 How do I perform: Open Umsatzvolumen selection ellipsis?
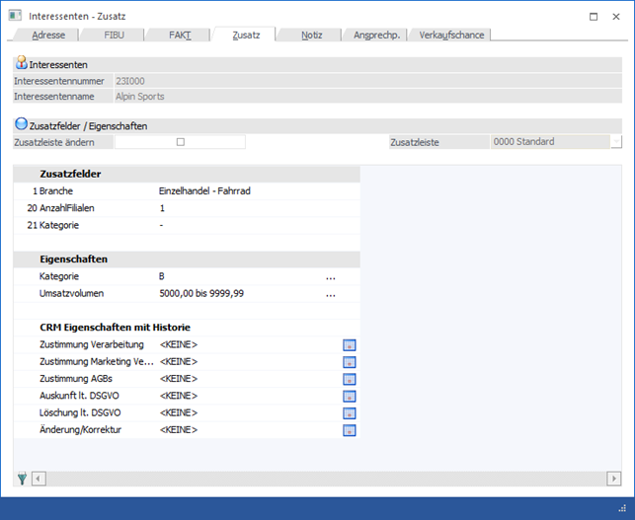pyautogui.click(x=331, y=294)
